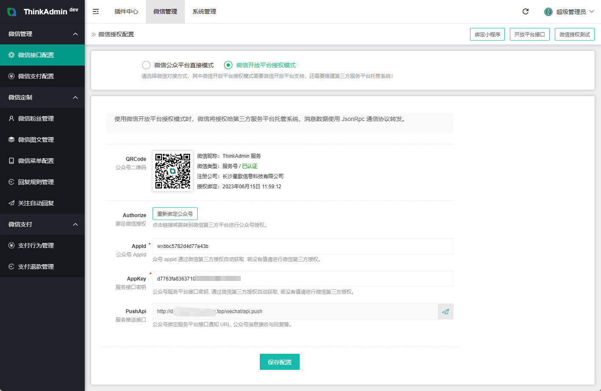Select 微信开放平台授权模式 radio option
The height and width of the screenshot is (391, 601).
[228, 65]
